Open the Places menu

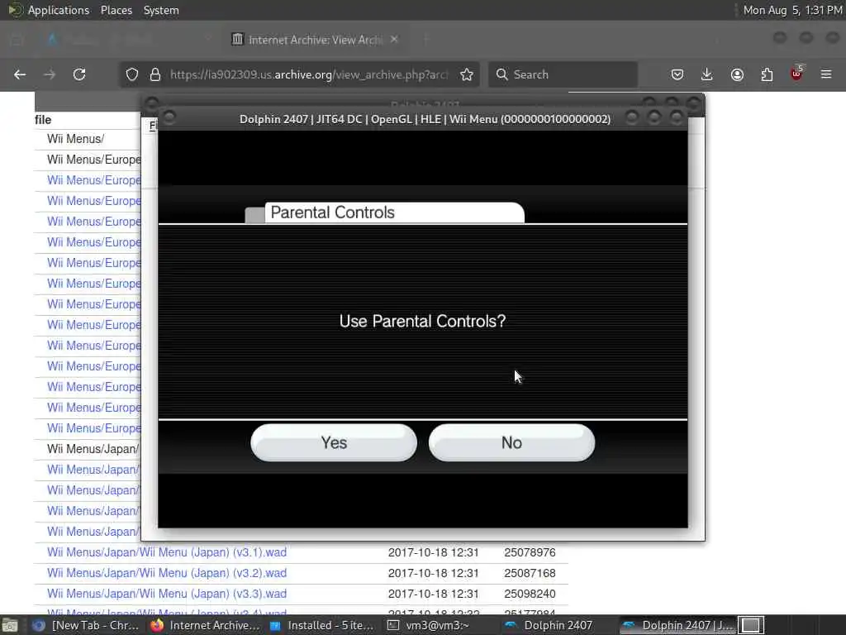[x=116, y=10]
